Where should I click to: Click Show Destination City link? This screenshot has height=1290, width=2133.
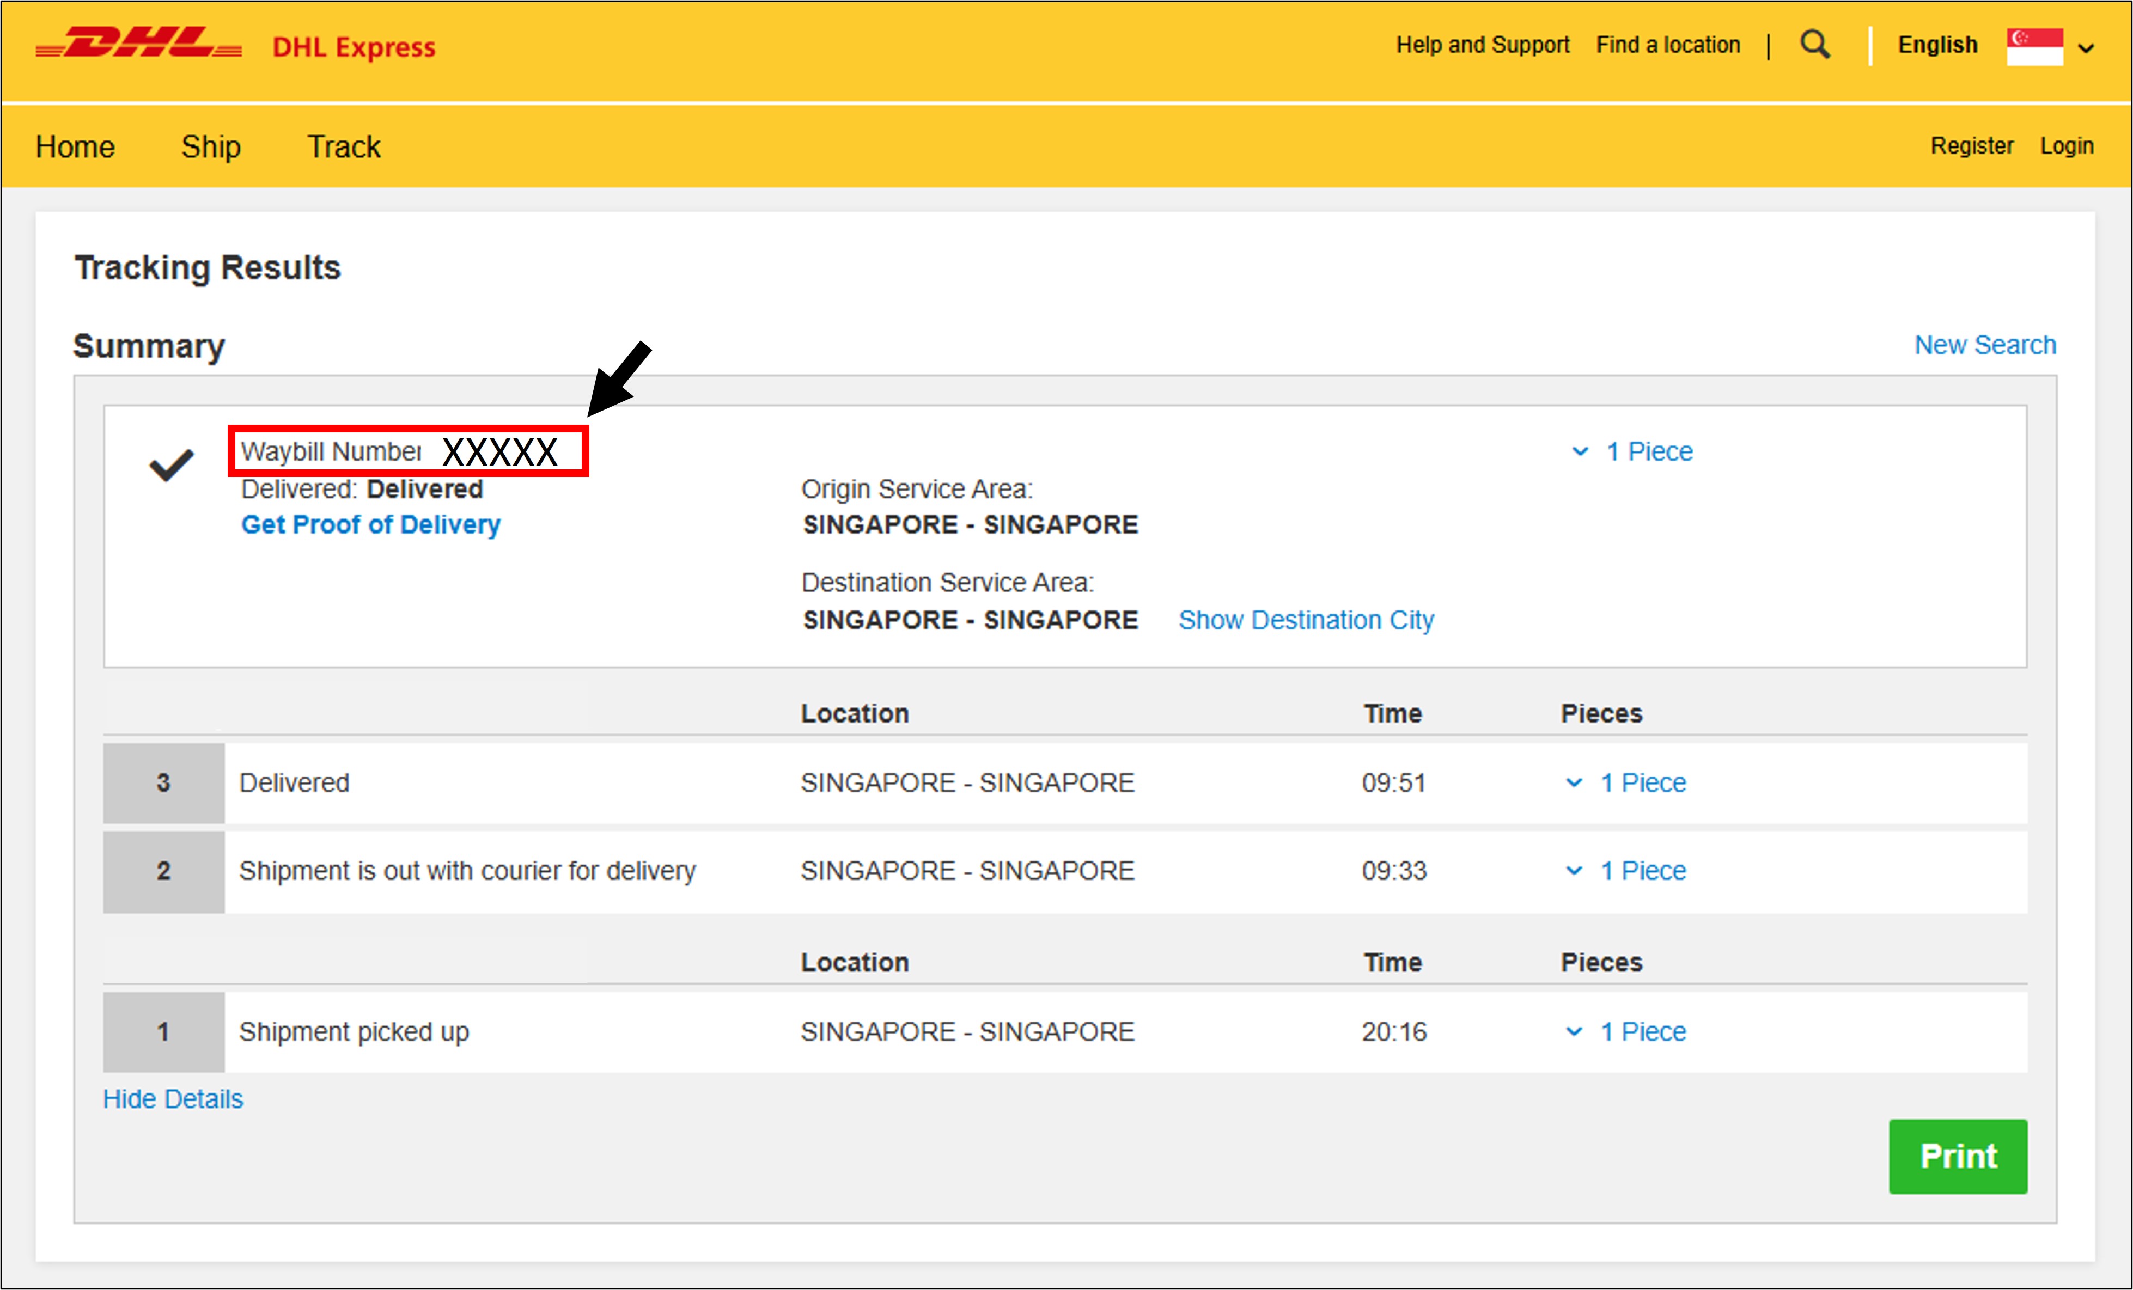tap(1306, 620)
